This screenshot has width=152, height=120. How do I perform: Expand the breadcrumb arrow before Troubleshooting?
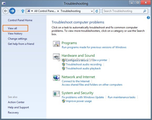(58, 11)
